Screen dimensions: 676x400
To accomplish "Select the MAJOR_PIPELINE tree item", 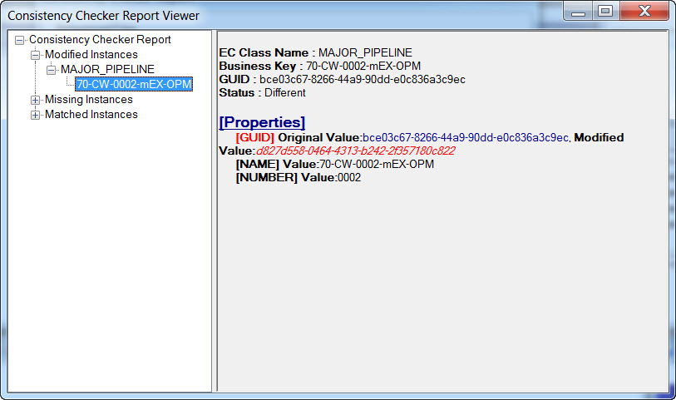I will (x=107, y=69).
